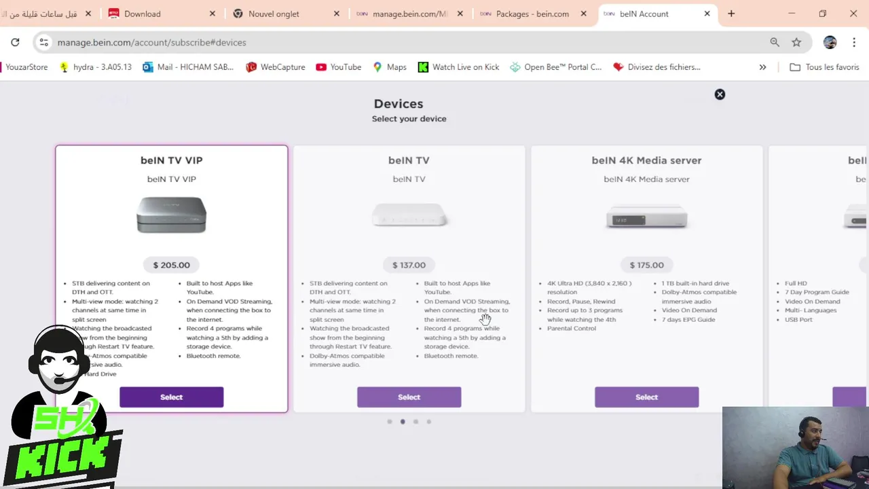Click "7 Day Program Guide" feature text
869x489 pixels.
tap(817, 292)
